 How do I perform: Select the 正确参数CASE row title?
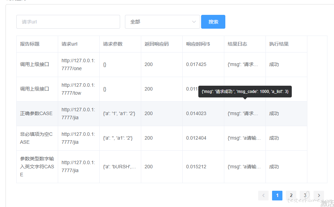(36, 113)
